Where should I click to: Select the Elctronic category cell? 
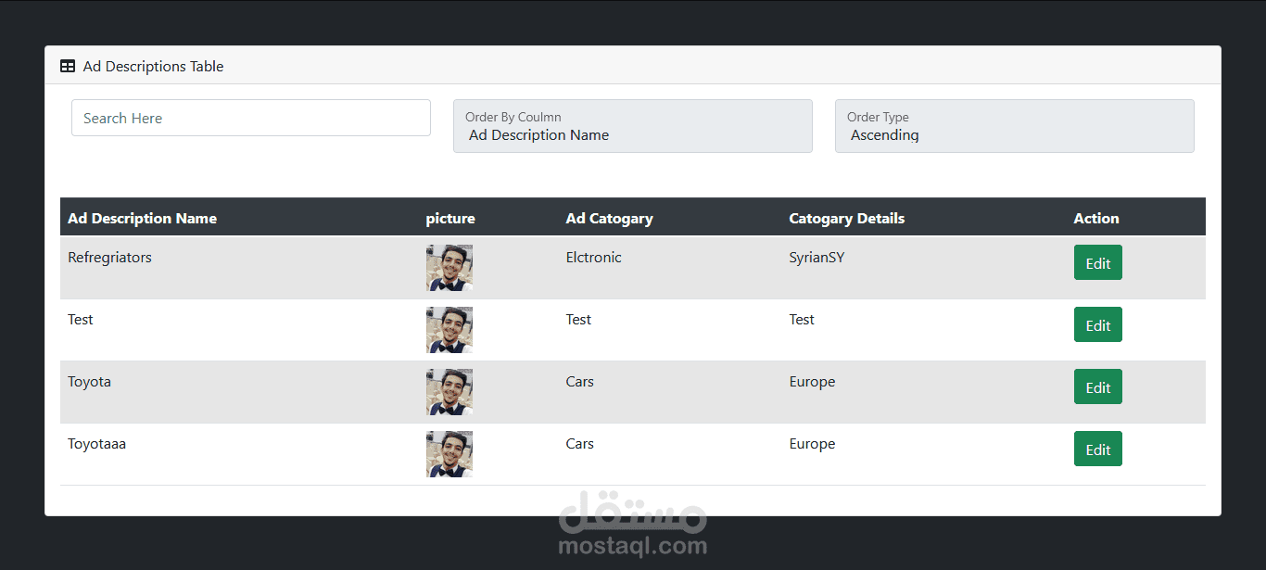[593, 258]
